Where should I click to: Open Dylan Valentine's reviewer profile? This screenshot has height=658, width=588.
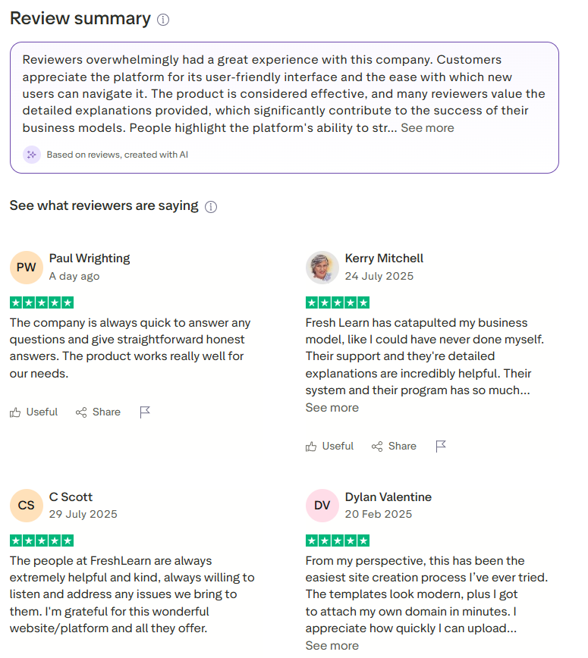(x=388, y=497)
